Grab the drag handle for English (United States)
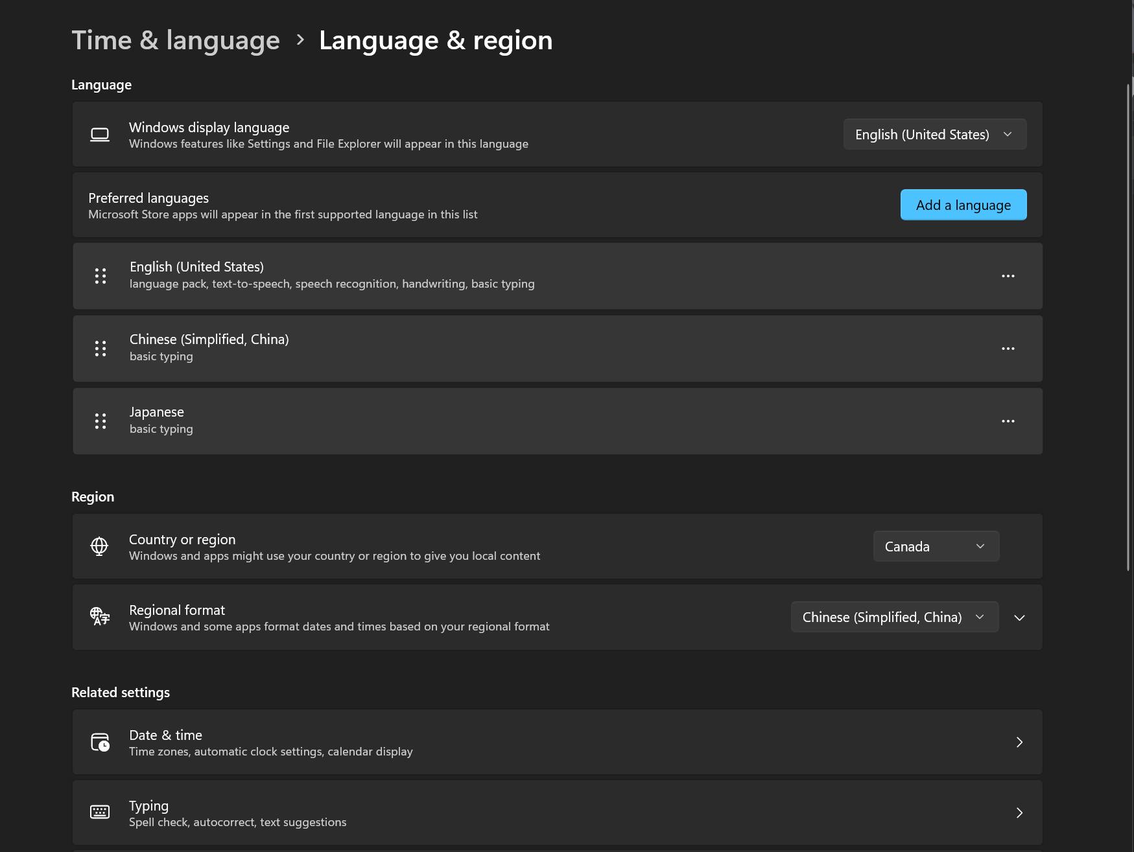The width and height of the screenshot is (1134, 852). coord(100,276)
